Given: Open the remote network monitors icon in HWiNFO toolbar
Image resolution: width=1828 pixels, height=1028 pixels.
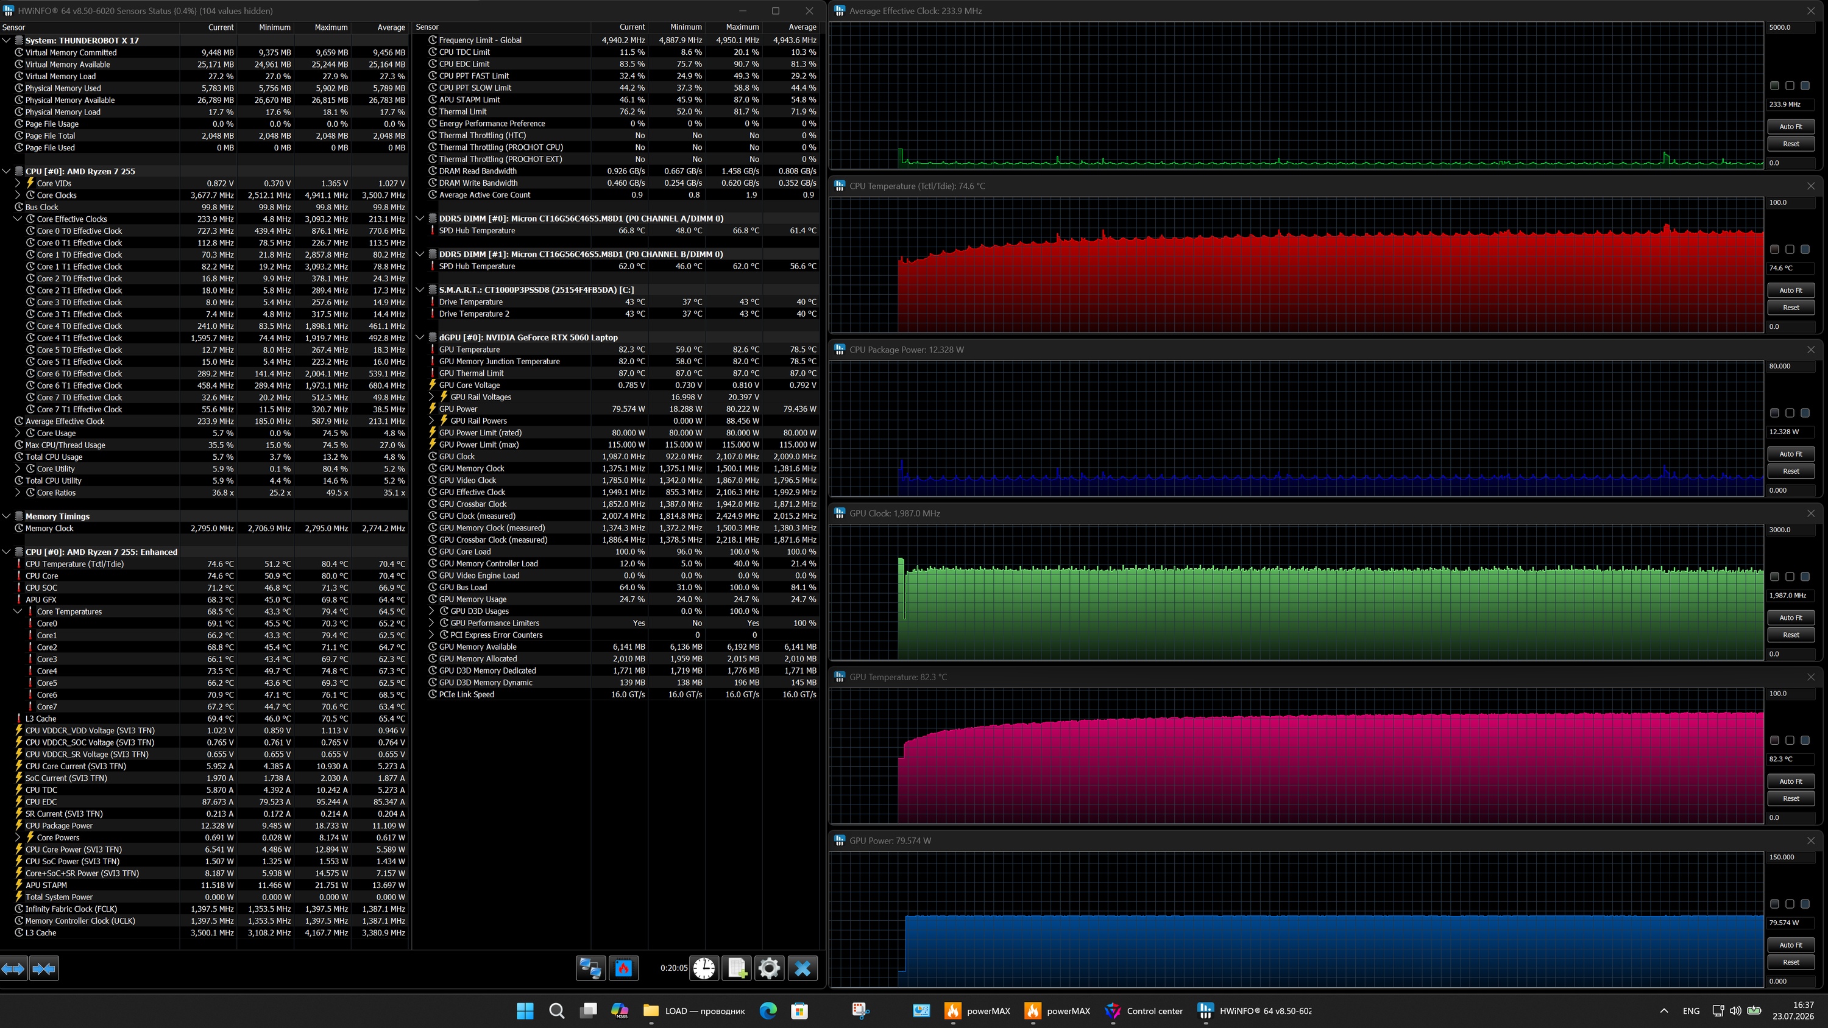Looking at the screenshot, I should click(590, 968).
